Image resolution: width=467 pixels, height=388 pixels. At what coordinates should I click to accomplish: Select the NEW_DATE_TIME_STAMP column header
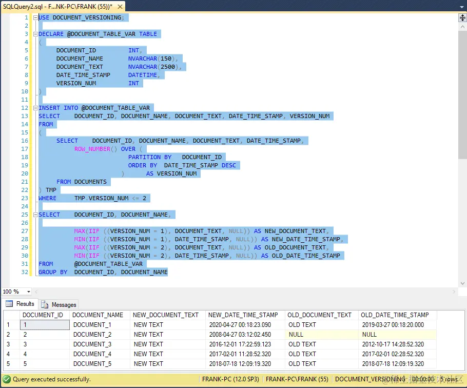click(x=245, y=315)
